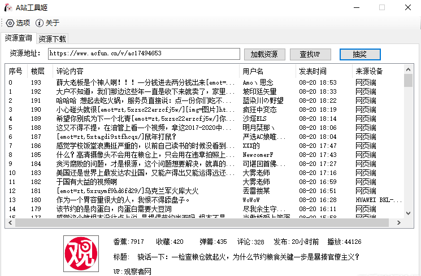
Task: Focus the 资源地址 URL input field
Action: pyautogui.click(x=144, y=54)
